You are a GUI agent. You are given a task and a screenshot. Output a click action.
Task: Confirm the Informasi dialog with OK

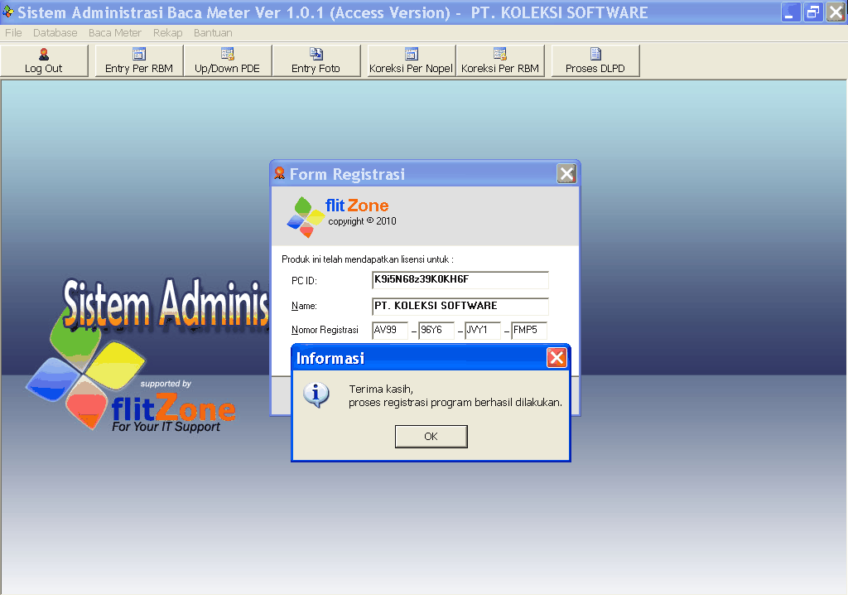[x=431, y=437]
